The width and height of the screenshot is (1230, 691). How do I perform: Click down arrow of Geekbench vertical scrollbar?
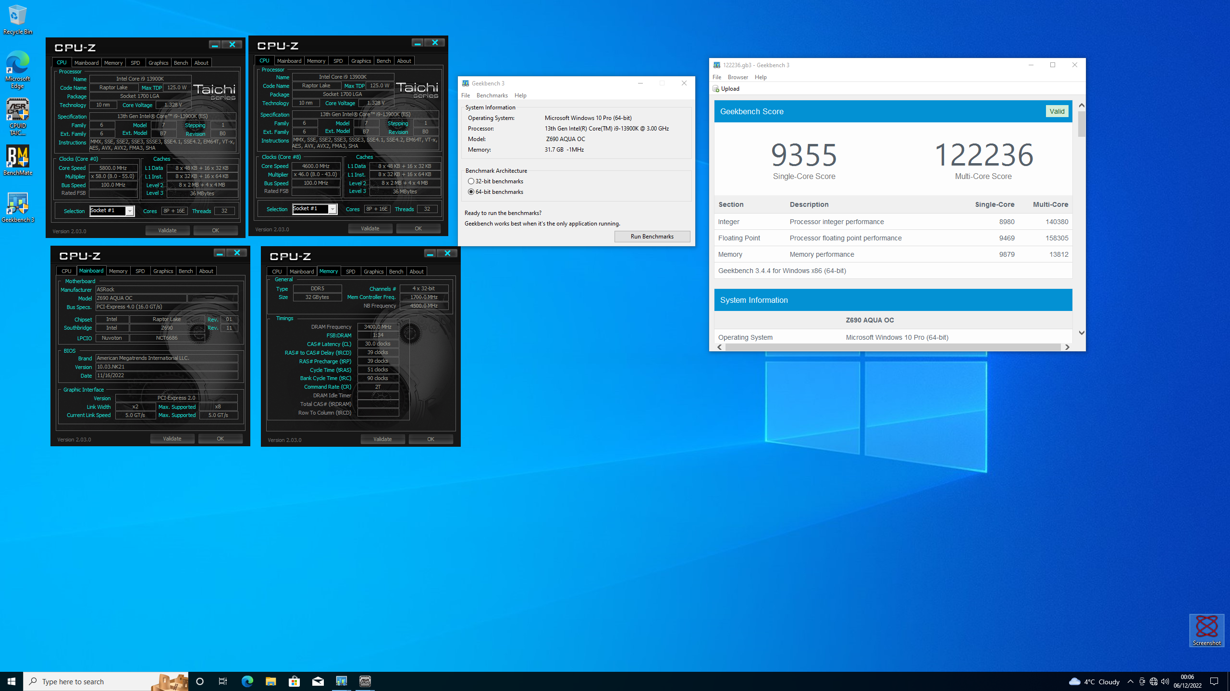(x=1082, y=333)
